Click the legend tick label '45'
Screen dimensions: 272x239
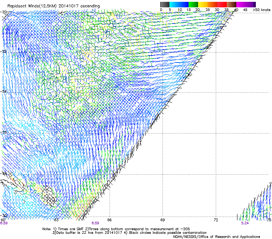245,10
